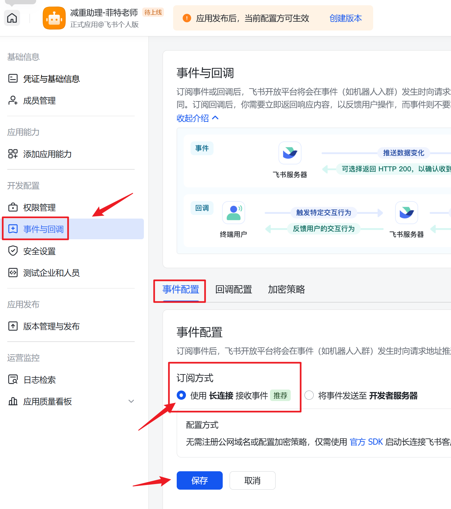Switch to the 事件配置 tab

point(181,289)
